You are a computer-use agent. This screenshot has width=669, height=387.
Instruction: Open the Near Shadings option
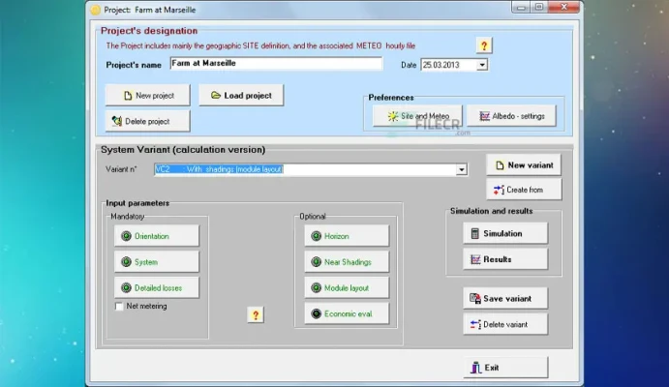click(347, 262)
